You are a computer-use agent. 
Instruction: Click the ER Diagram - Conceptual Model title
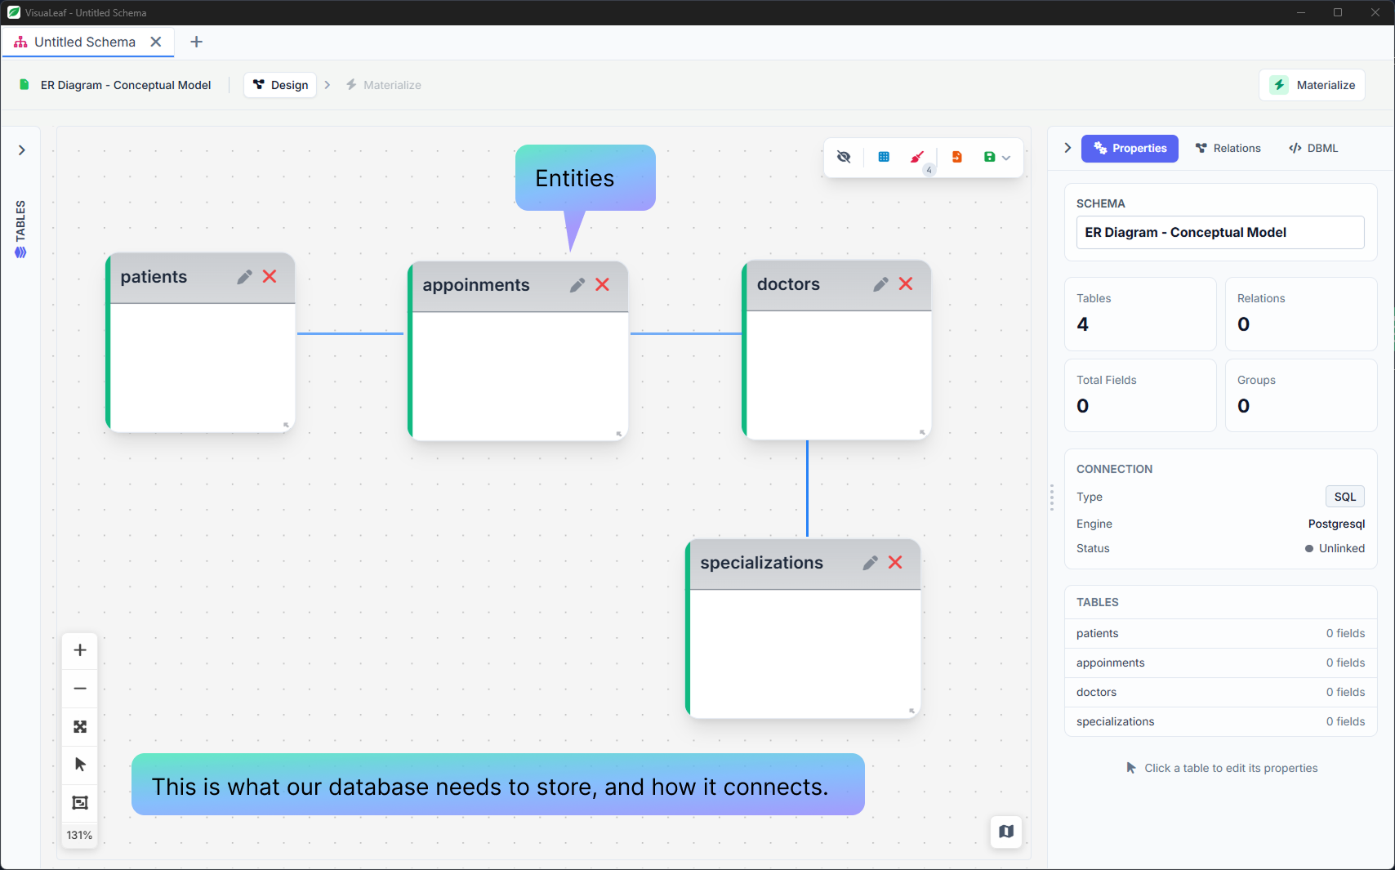tap(126, 85)
